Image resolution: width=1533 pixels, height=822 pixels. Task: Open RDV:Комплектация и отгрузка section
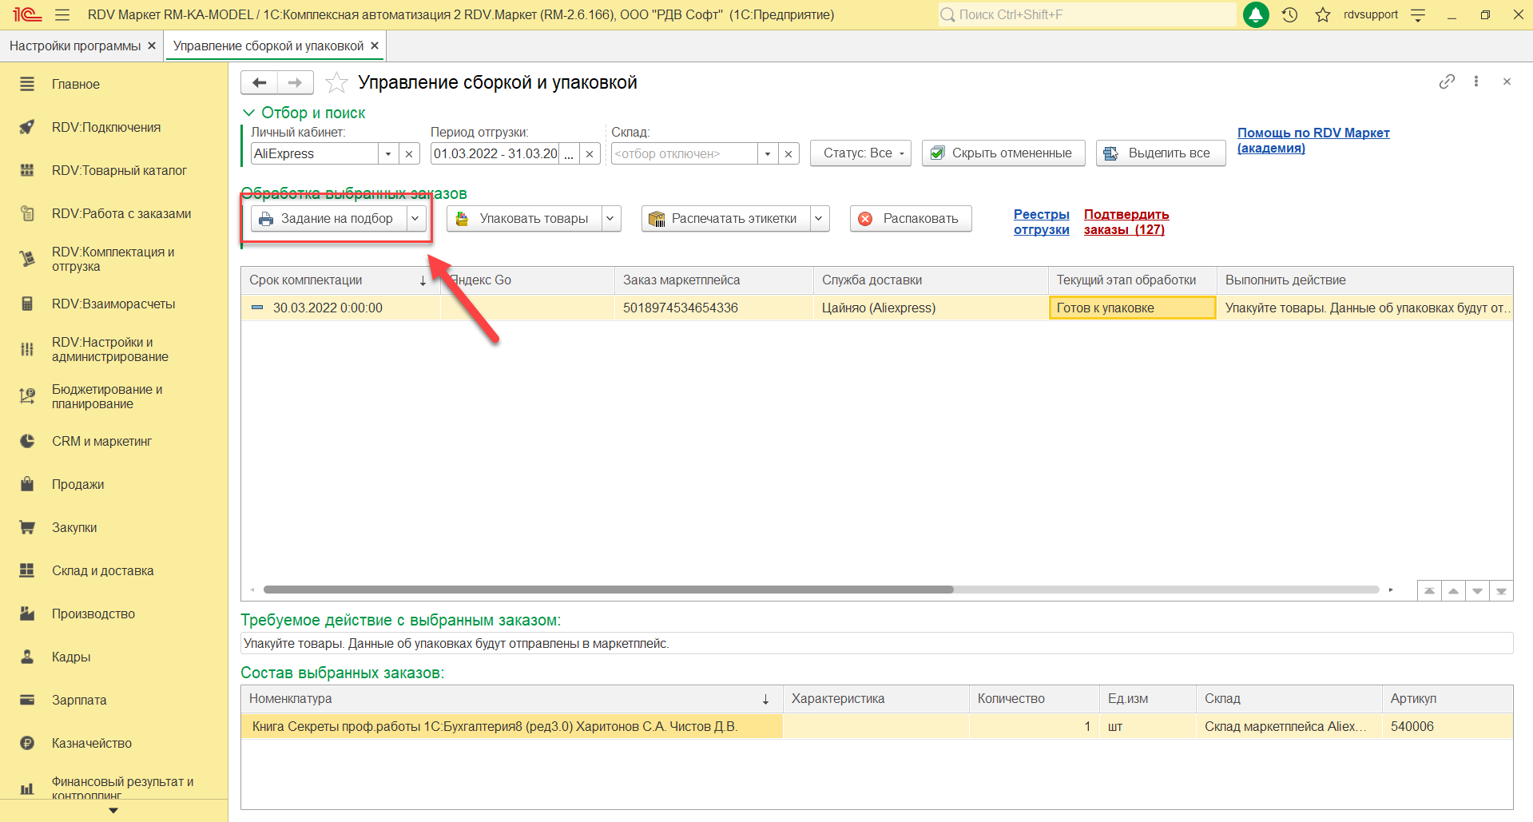click(x=113, y=259)
